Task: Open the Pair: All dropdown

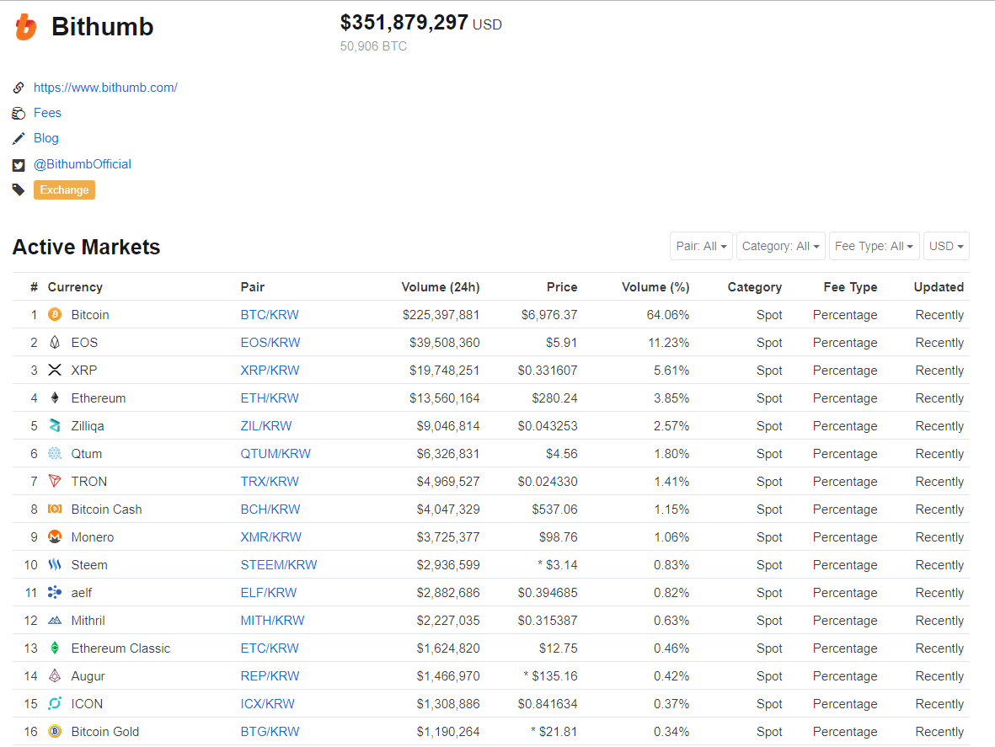Action: pos(701,246)
